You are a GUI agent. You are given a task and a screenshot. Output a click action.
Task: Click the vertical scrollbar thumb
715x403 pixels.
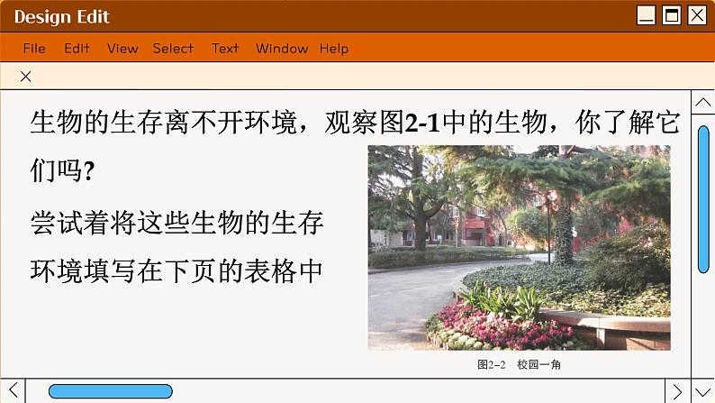(702, 198)
